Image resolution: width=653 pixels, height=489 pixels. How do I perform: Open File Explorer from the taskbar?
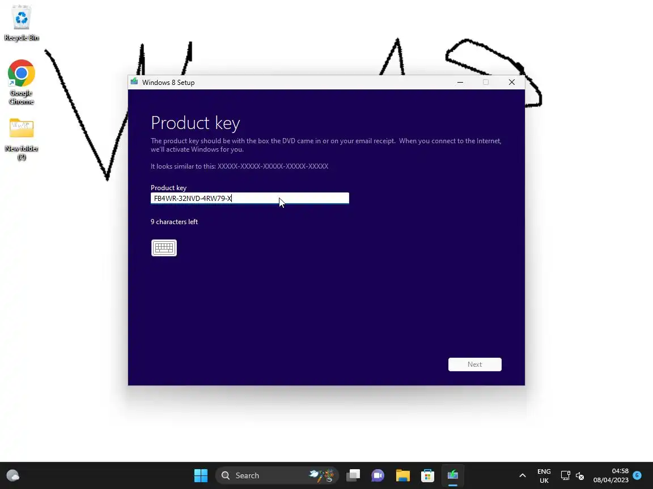pyautogui.click(x=402, y=475)
